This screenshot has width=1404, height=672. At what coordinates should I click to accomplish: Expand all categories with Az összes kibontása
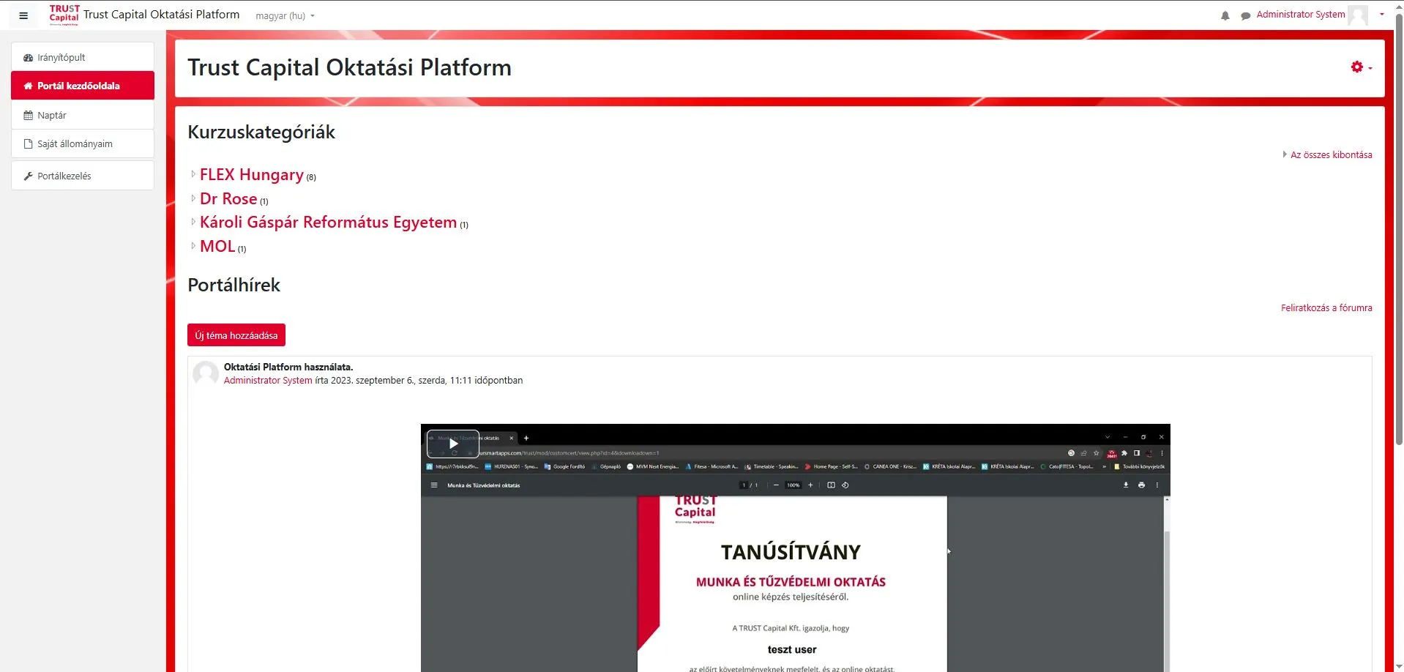(1330, 154)
